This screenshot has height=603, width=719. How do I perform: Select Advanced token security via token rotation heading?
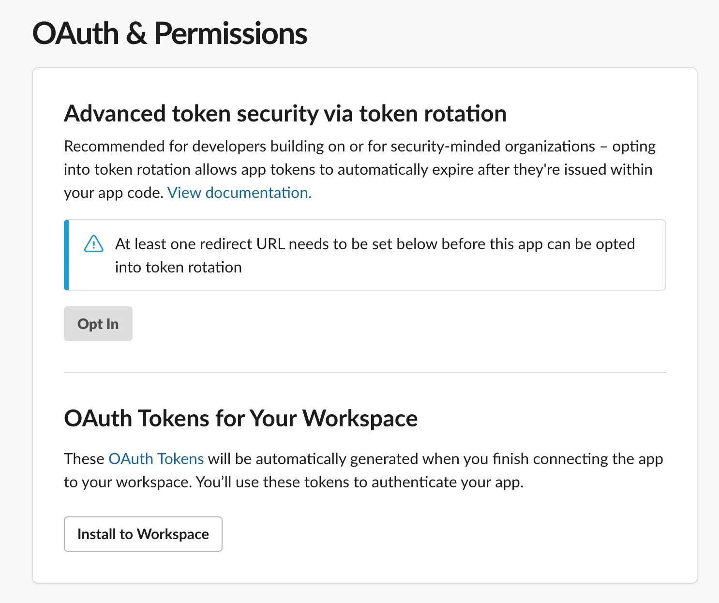pos(285,114)
